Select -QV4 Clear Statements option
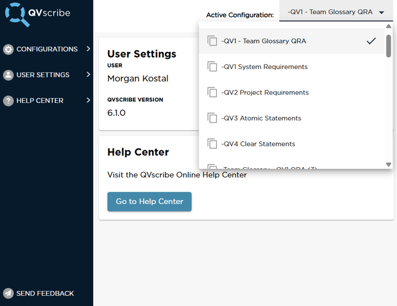 (x=291, y=144)
